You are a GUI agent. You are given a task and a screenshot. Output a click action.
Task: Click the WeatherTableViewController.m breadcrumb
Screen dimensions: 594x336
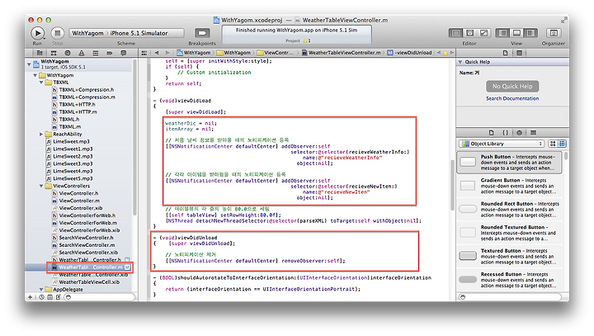tap(342, 53)
